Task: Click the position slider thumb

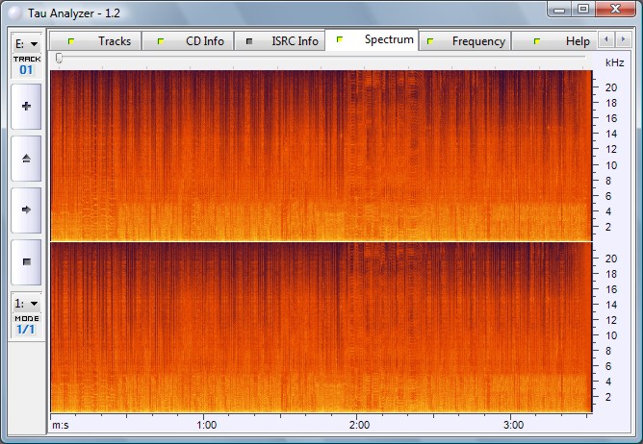Action: (60, 60)
